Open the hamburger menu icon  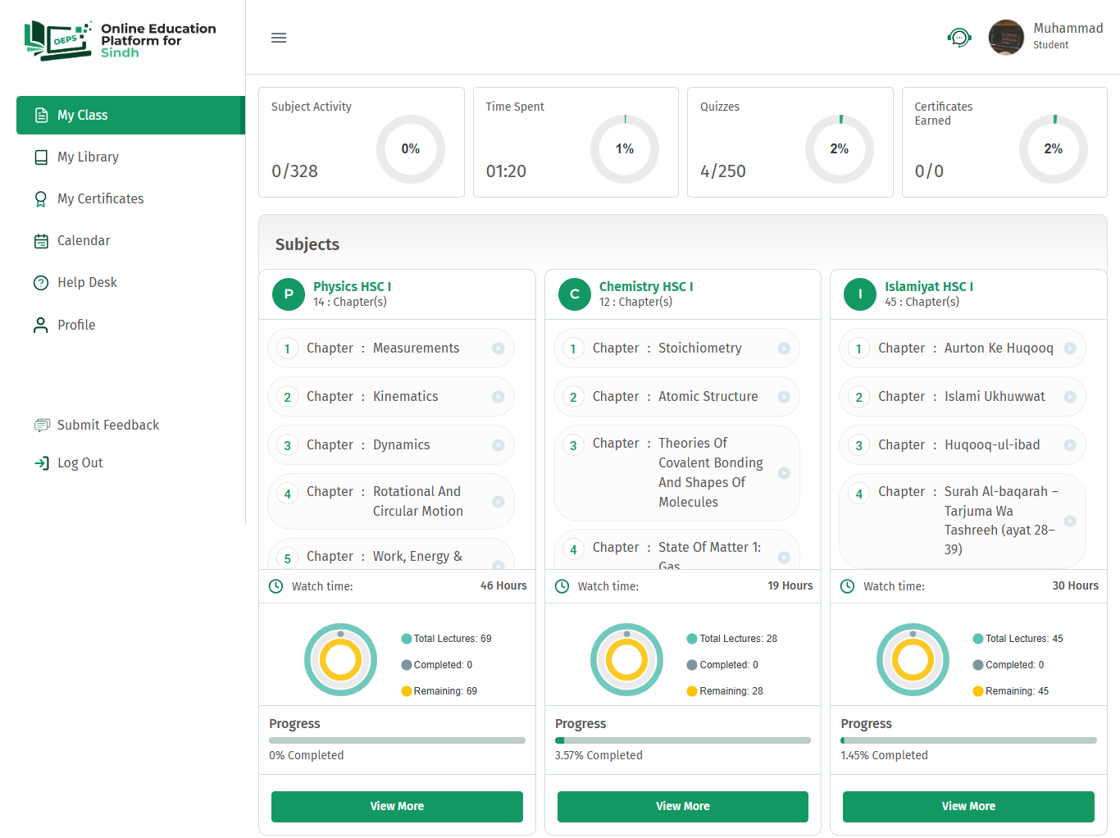tap(279, 38)
